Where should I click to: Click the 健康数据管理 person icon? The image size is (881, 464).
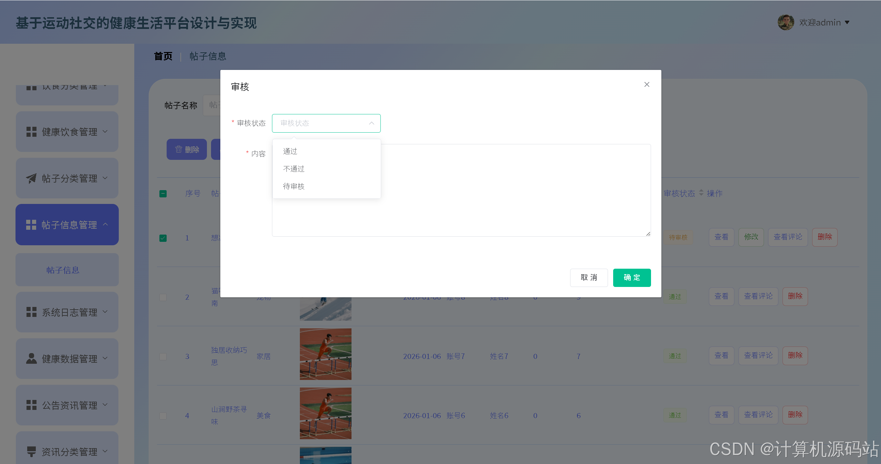31,359
